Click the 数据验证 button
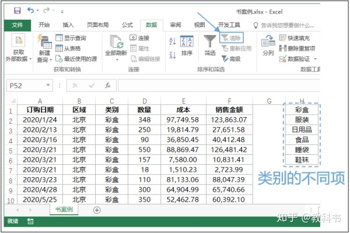 coord(295,59)
